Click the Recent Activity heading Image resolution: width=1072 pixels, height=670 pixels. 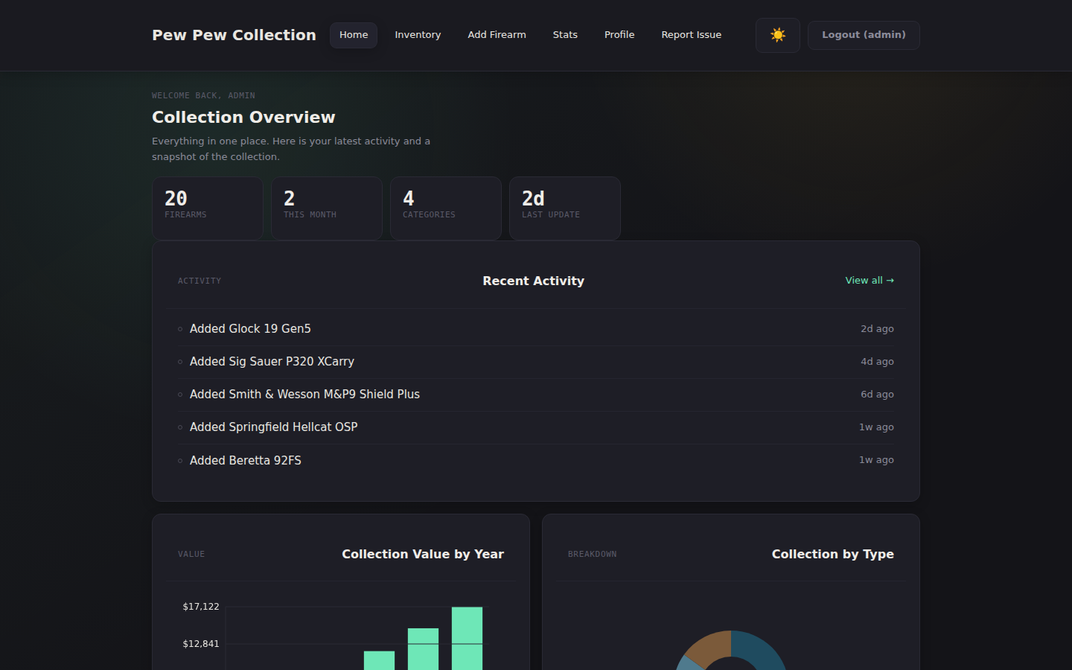[533, 281]
